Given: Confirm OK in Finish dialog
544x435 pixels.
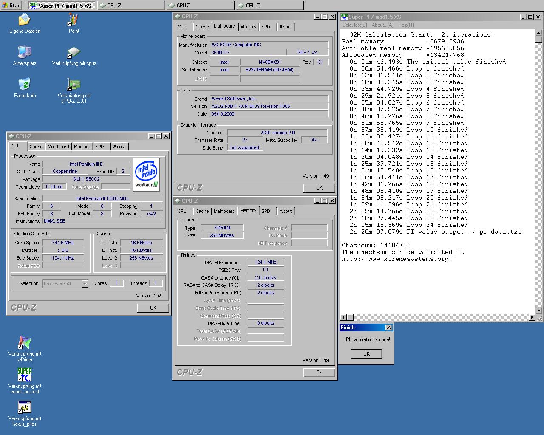Looking at the screenshot, I should pyautogui.click(x=366, y=354).
